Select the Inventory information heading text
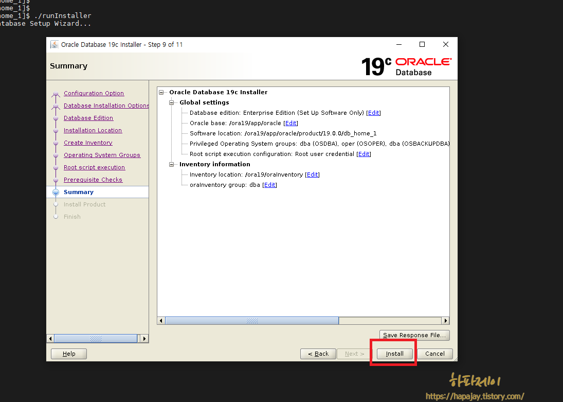The height and width of the screenshot is (402, 563). point(215,164)
